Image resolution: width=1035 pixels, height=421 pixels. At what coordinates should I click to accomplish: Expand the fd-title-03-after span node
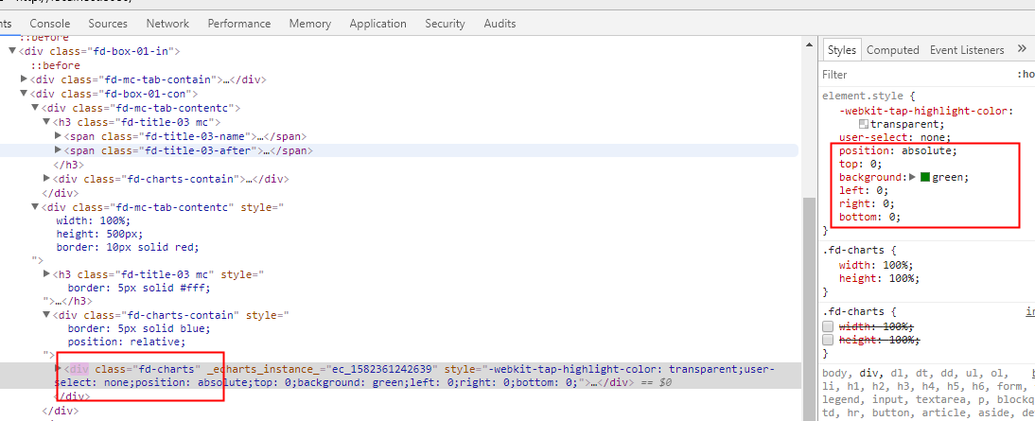(x=58, y=150)
